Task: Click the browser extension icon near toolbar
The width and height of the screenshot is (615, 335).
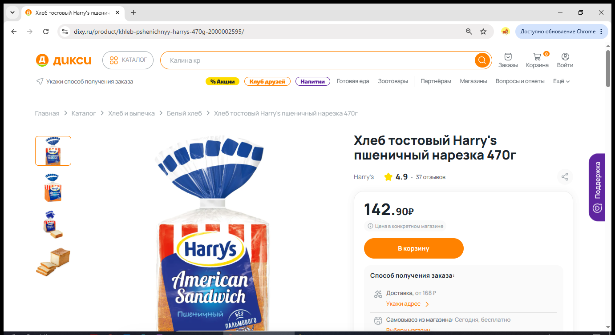Action: (505, 32)
